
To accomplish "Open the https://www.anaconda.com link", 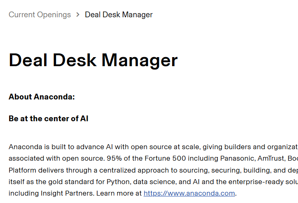I will (x=189, y=193).
